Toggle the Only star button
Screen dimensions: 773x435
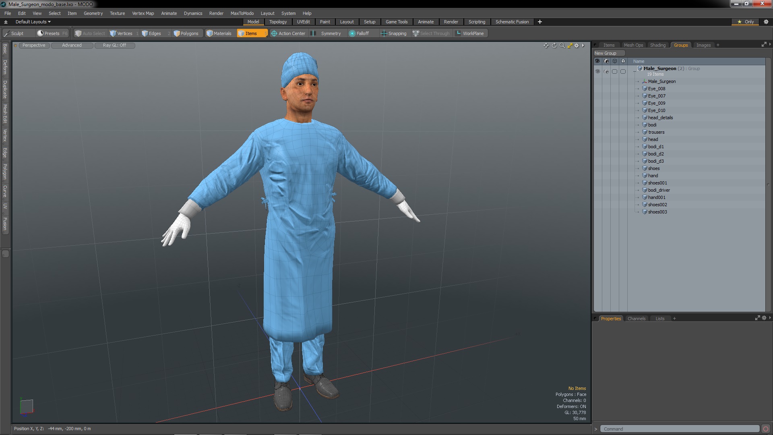pos(746,22)
